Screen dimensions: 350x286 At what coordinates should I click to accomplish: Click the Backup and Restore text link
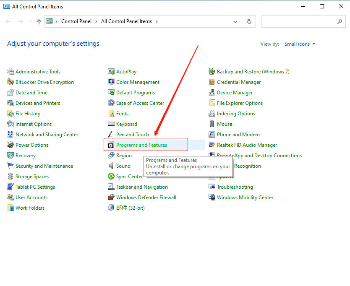coord(253,72)
